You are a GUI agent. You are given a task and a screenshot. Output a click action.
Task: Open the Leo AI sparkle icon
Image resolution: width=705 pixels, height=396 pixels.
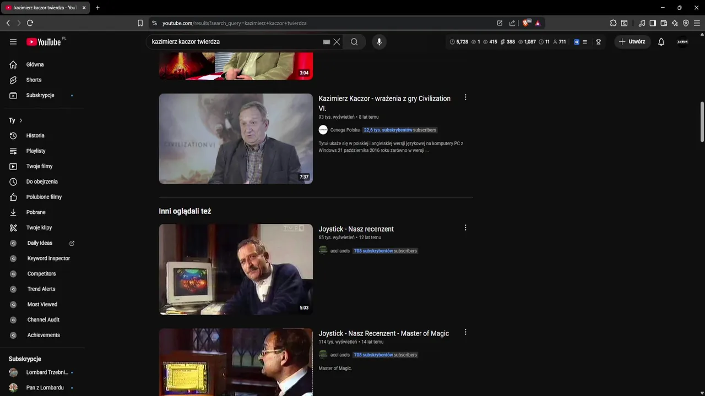[x=675, y=23]
